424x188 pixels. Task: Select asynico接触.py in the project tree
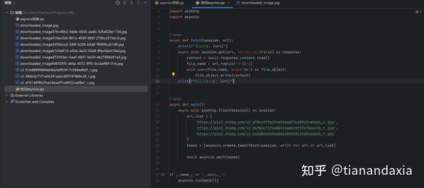tap(32, 19)
